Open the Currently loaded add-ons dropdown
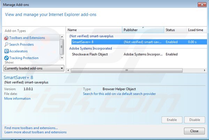This screenshot has height=140, width=209. pyautogui.click(x=34, y=68)
